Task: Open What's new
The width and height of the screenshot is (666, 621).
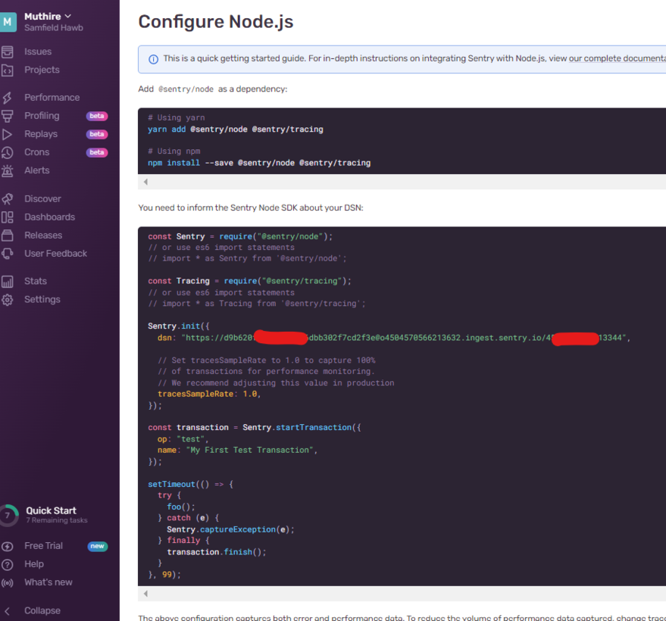Action: click(48, 583)
